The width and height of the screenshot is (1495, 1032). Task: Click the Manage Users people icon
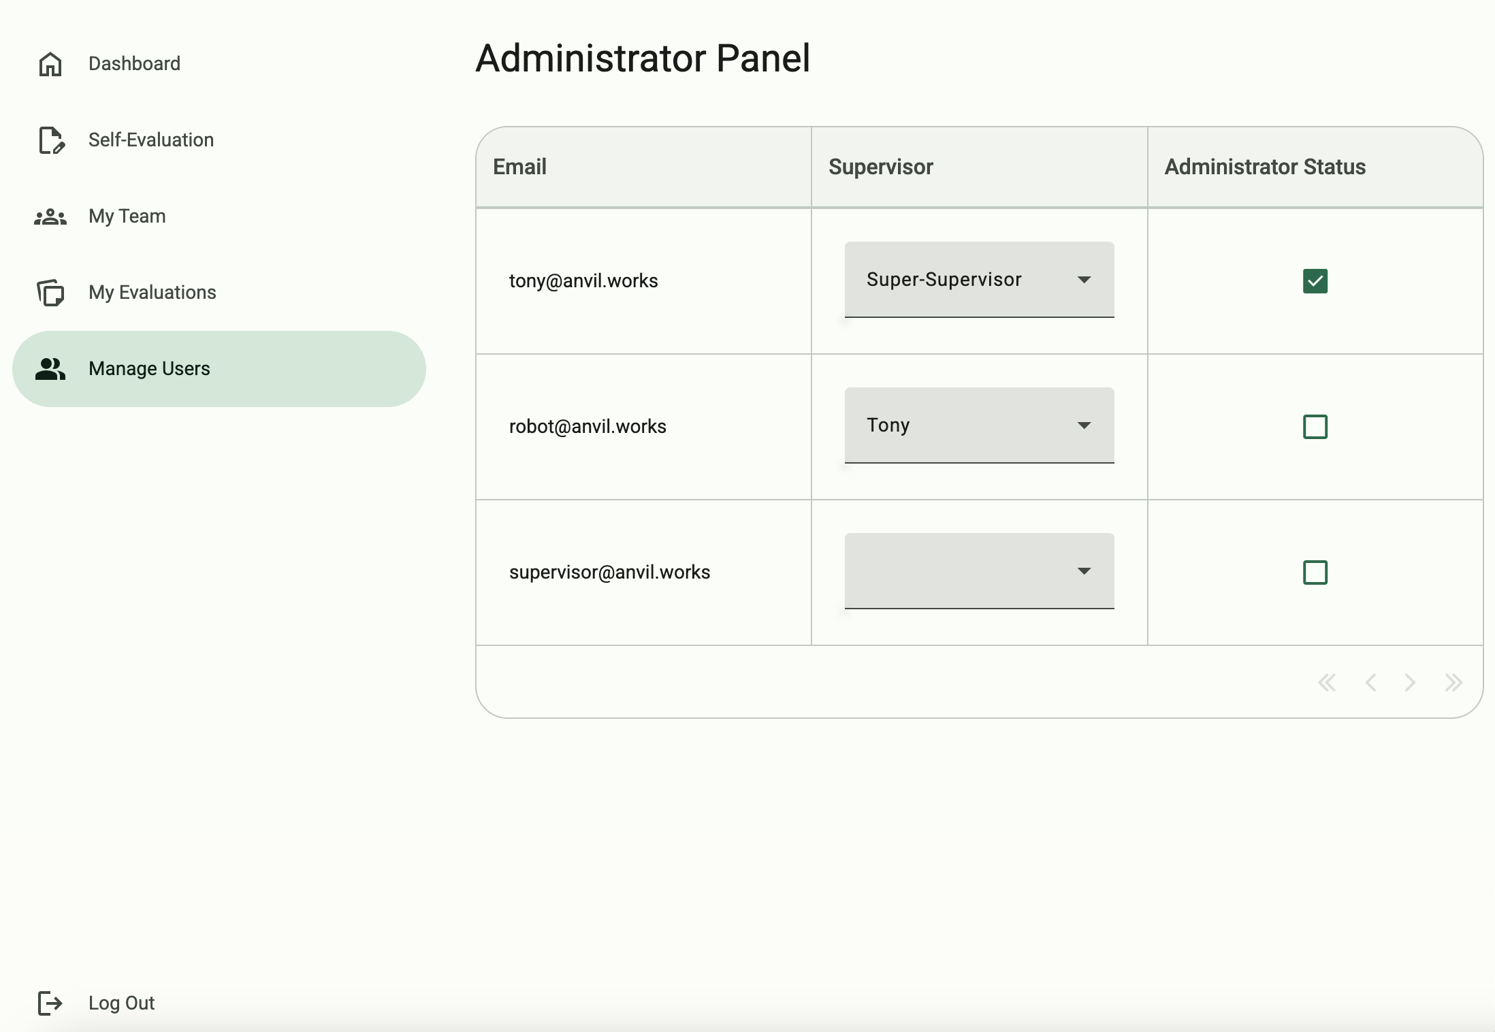pyautogui.click(x=50, y=368)
